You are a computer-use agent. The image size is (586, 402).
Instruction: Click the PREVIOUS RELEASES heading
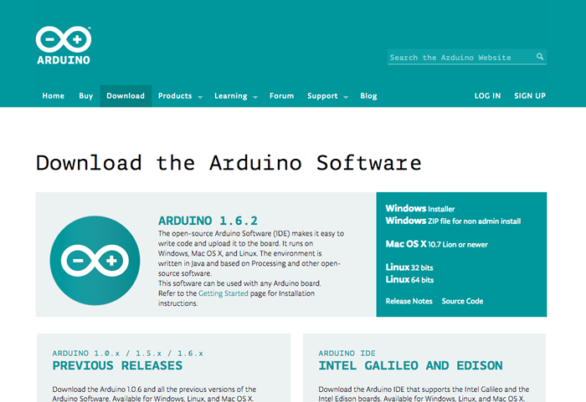[117, 365]
